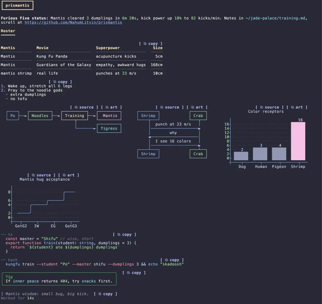Click the 'mantis shrimp' row name

coord(16,73)
